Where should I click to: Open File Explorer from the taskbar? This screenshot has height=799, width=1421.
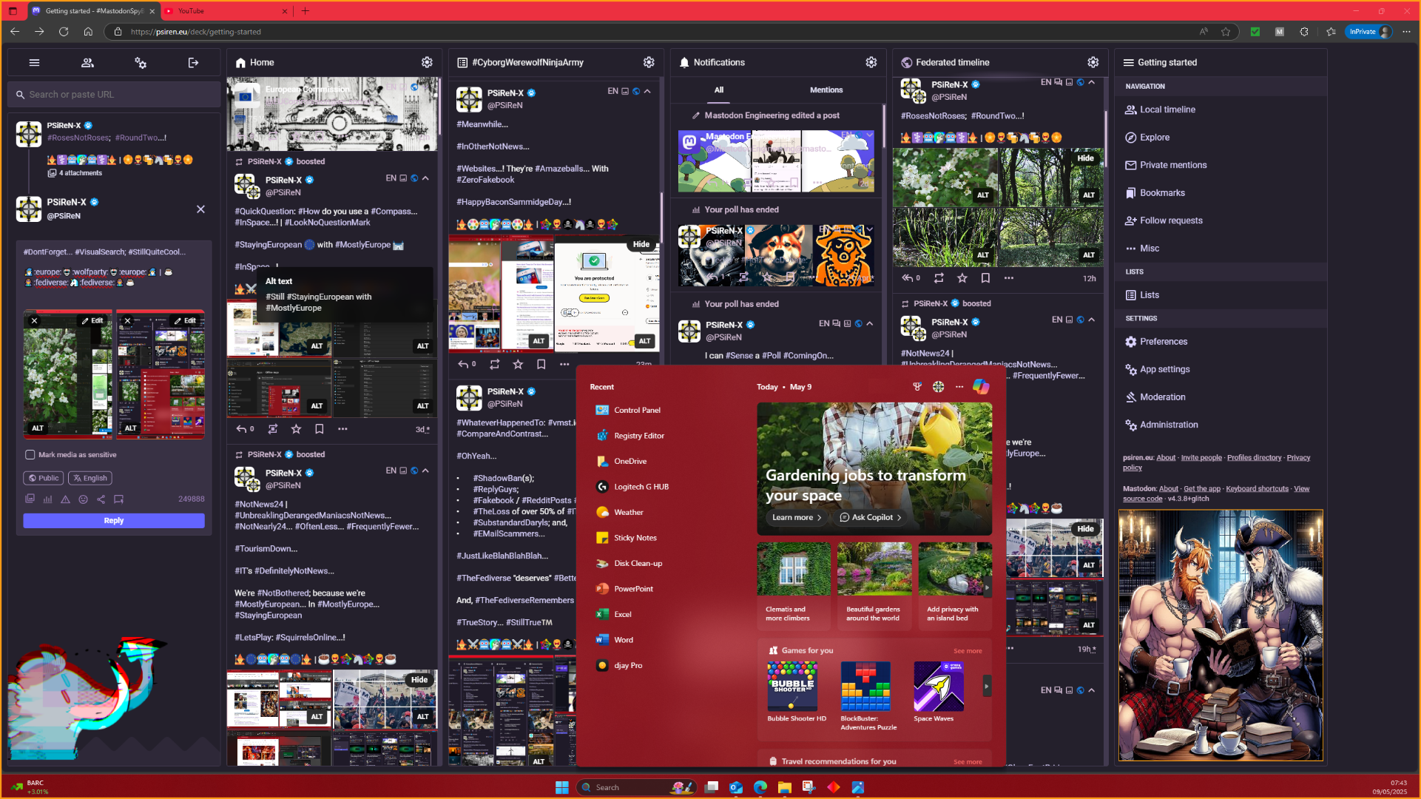[x=784, y=787]
